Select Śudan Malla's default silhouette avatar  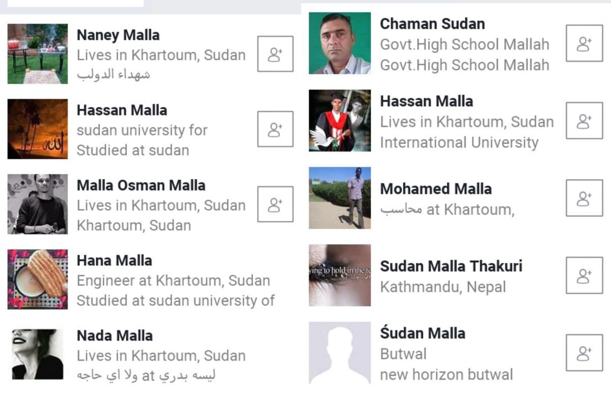(x=340, y=353)
